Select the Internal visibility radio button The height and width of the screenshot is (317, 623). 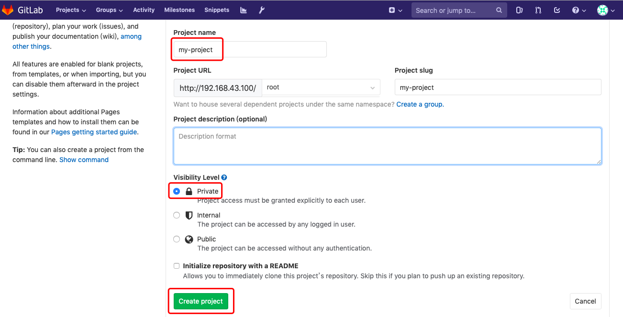(x=177, y=215)
